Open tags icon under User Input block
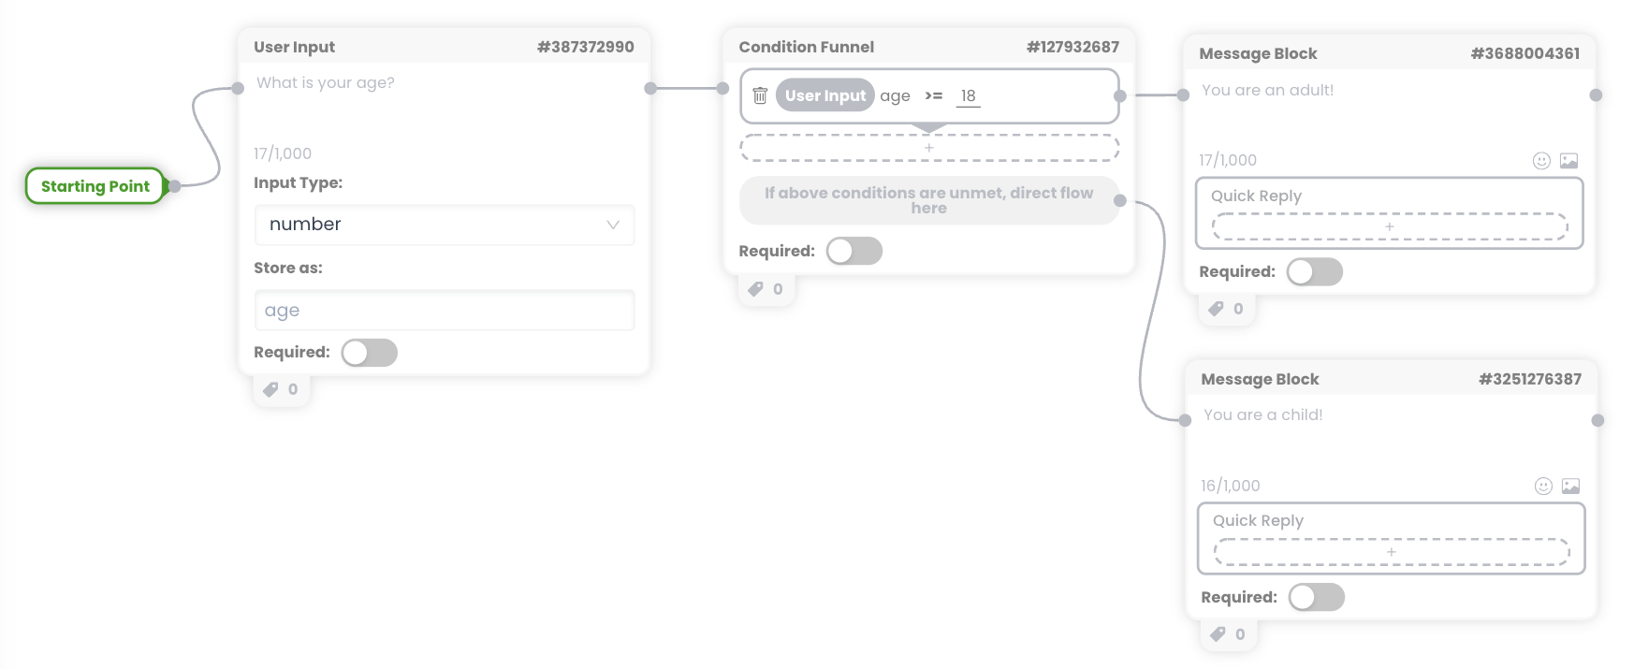1634x669 pixels. (x=281, y=389)
